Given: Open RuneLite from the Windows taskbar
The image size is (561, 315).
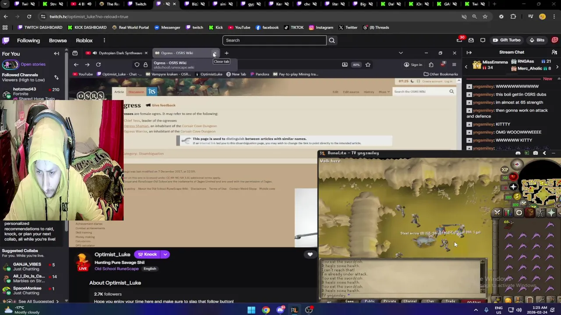Looking at the screenshot, I should pyautogui.click(x=295, y=310).
